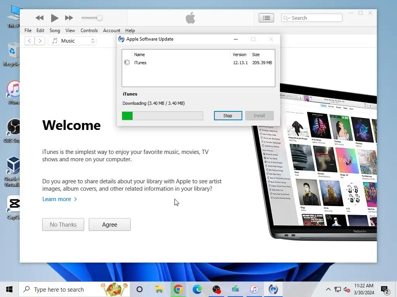Viewport: 397px width, 297px height.
Task: Open the View menu
Action: [x=70, y=31]
